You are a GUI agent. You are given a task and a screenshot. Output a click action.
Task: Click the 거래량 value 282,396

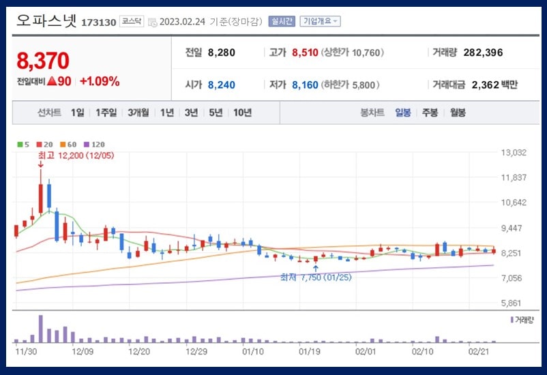point(483,52)
